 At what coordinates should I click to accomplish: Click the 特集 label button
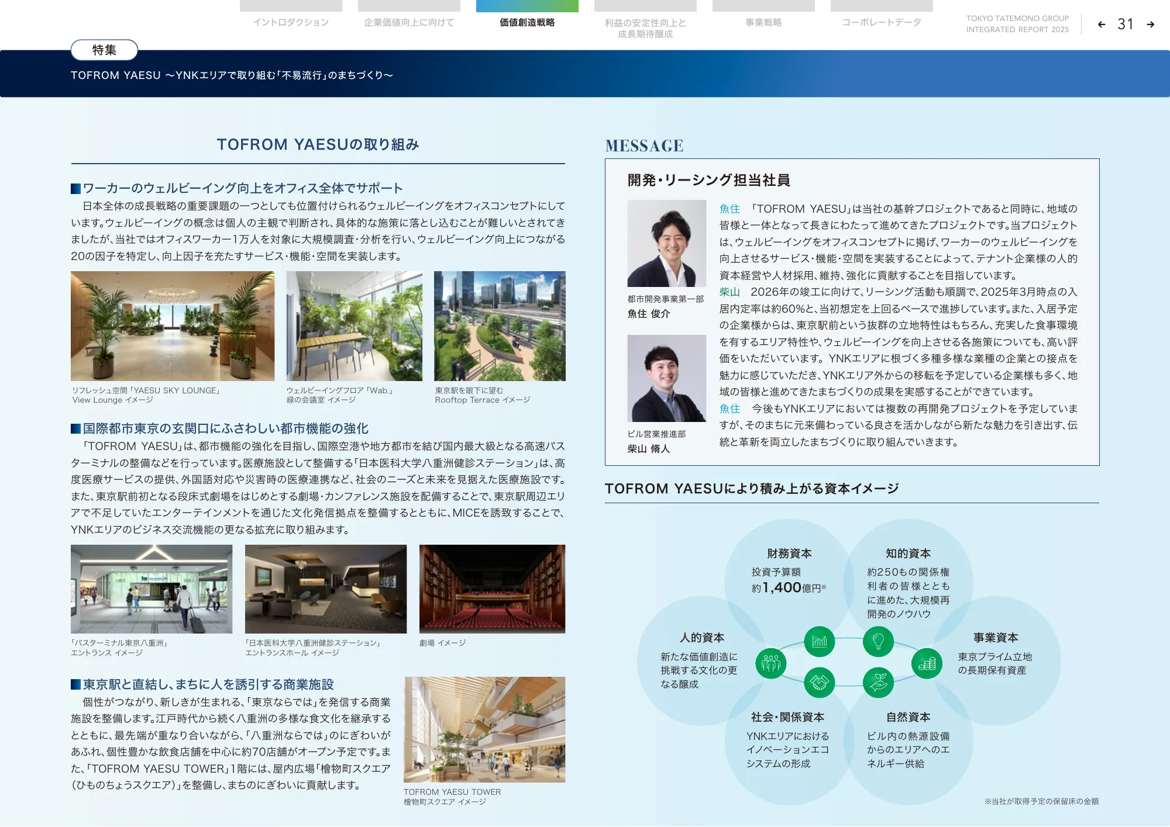[x=104, y=50]
